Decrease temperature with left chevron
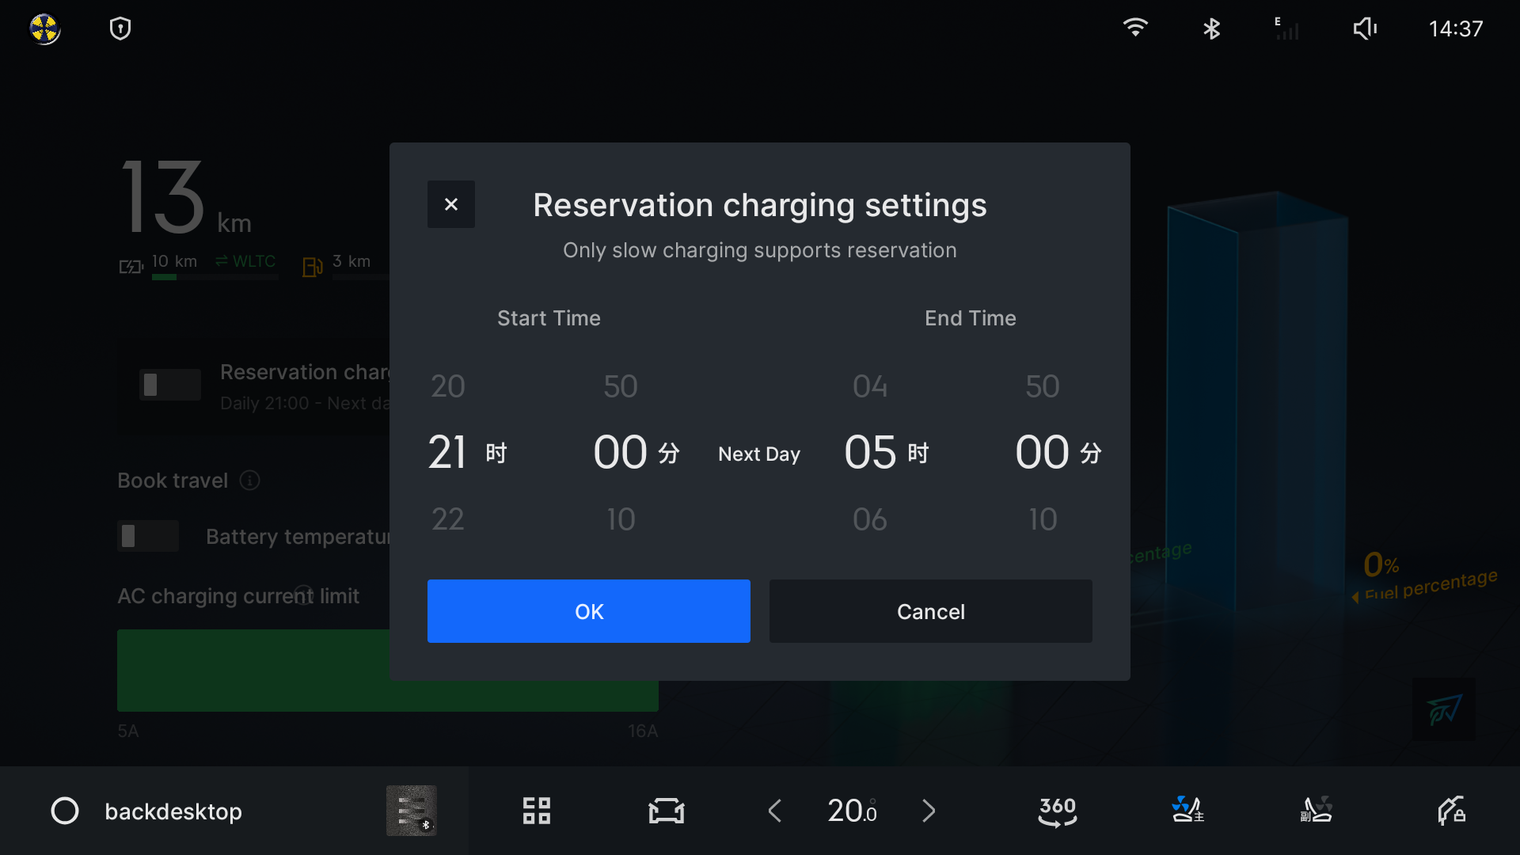Image resolution: width=1520 pixels, height=855 pixels. pos(775,811)
